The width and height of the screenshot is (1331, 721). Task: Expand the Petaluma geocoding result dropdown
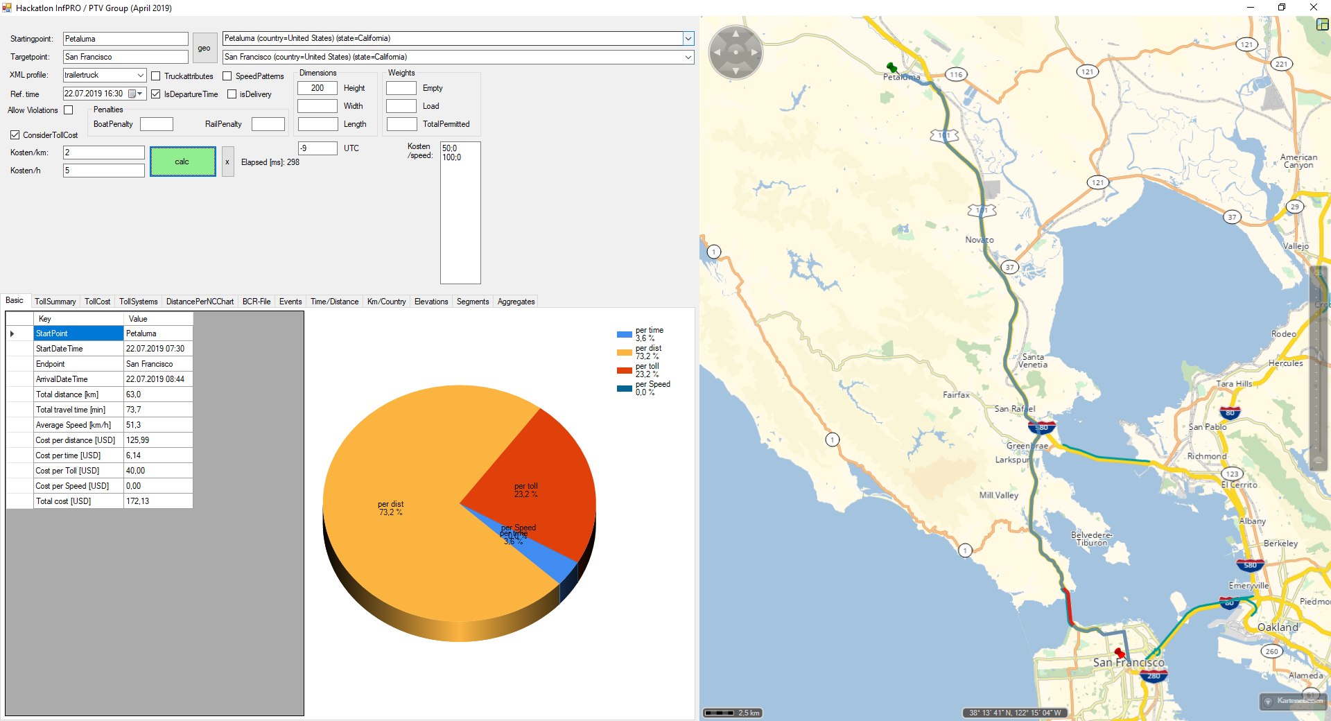pos(688,39)
